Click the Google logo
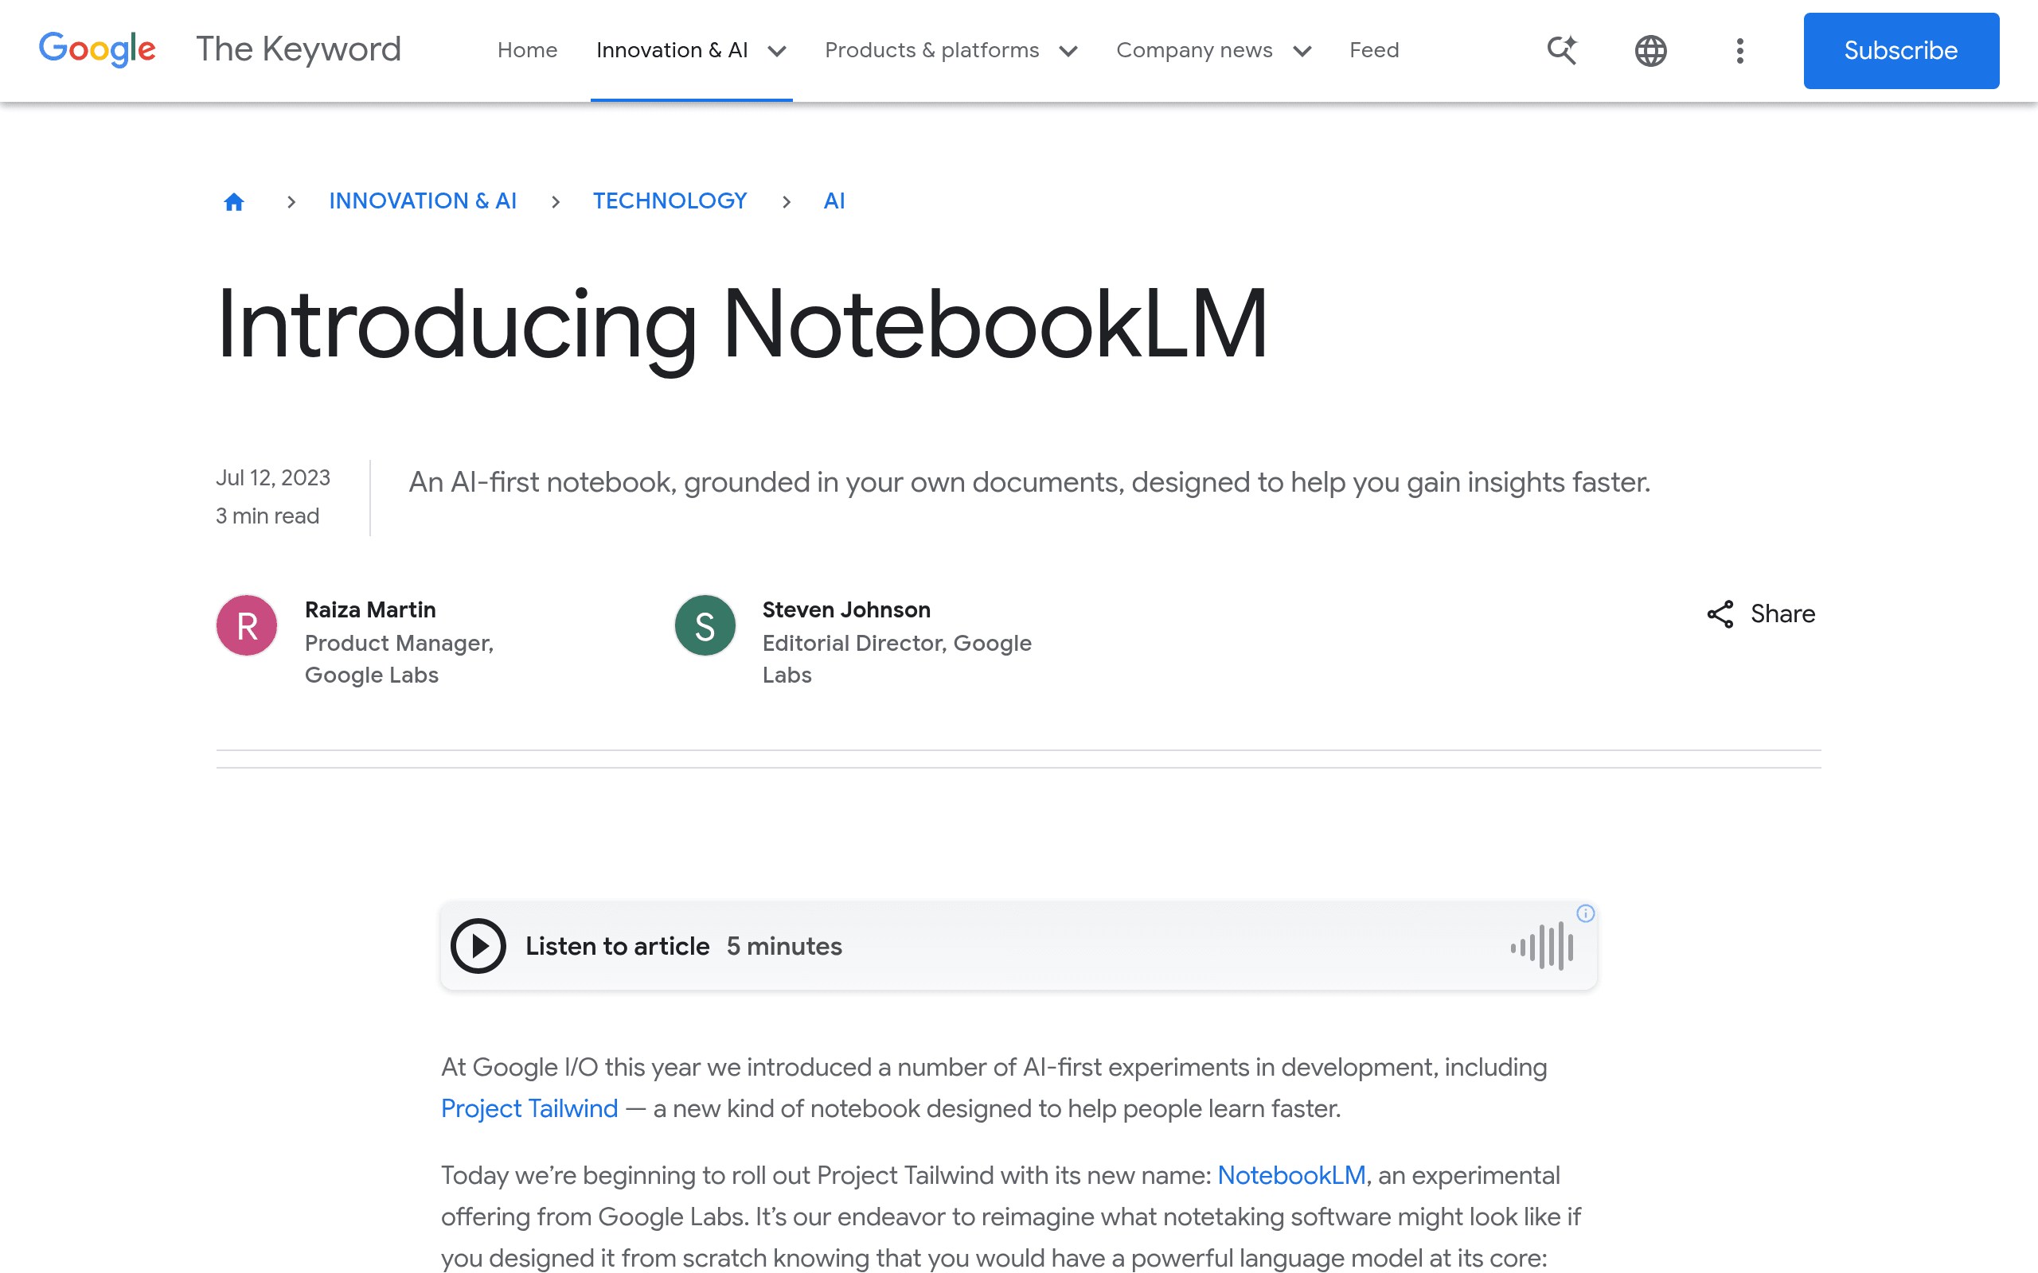This screenshot has height=1273, width=2038. coord(97,49)
